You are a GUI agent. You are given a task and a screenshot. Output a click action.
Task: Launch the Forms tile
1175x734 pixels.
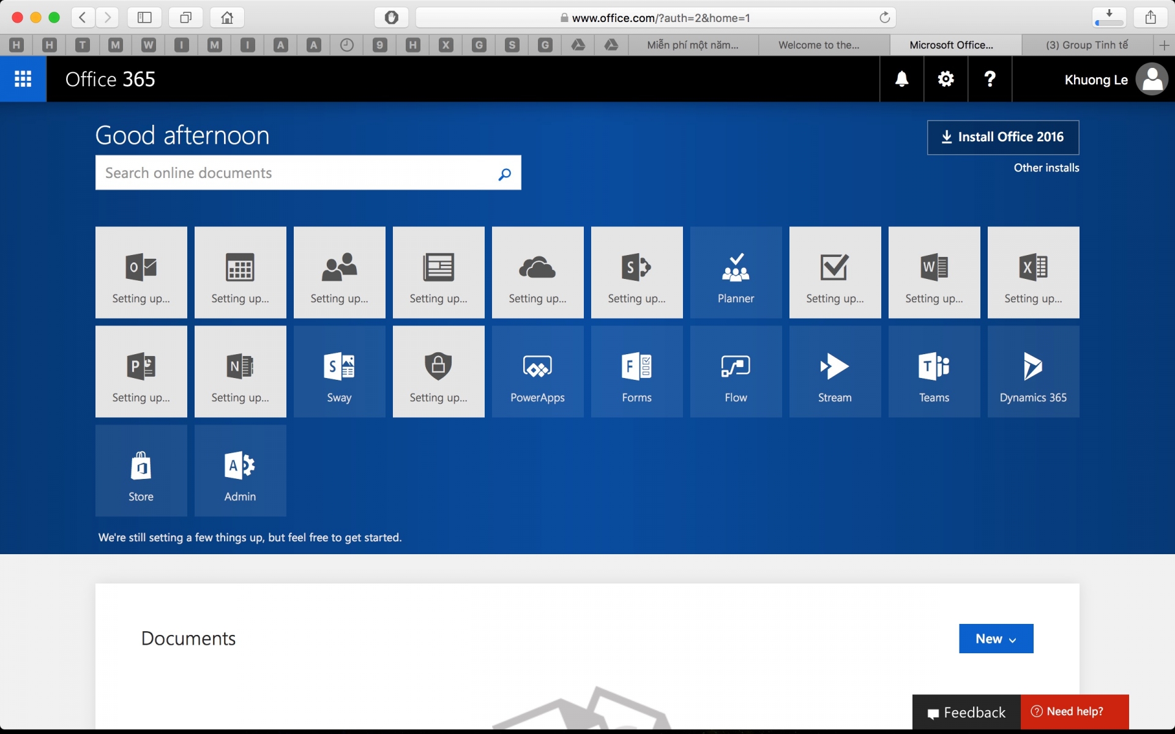(x=637, y=371)
